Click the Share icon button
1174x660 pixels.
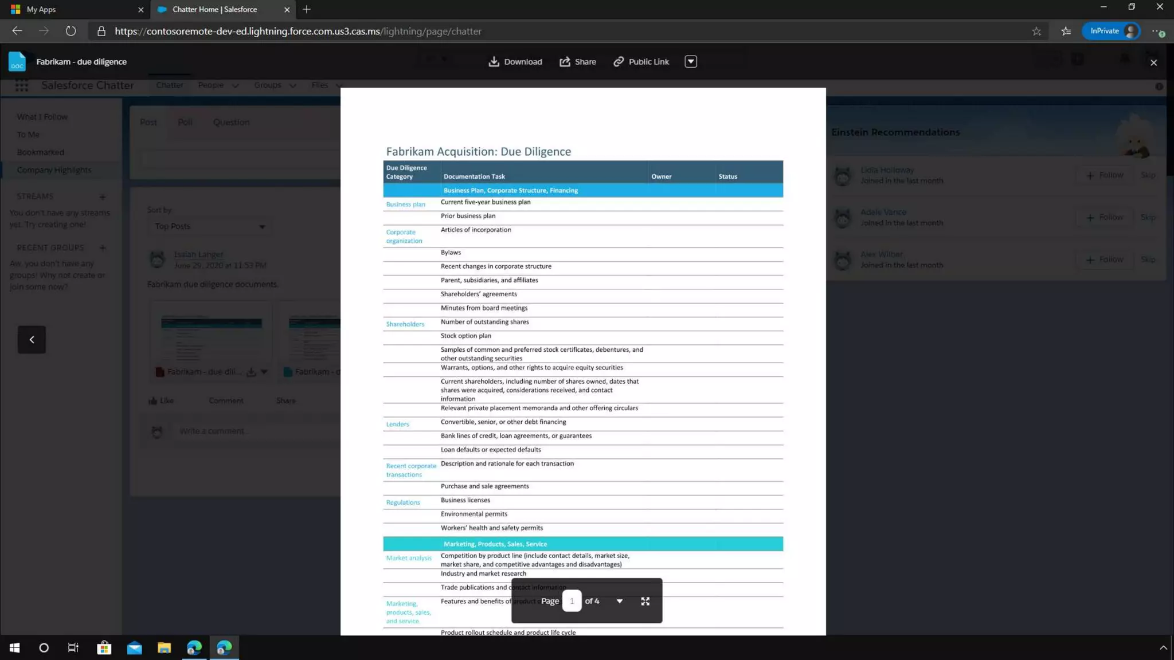pos(565,61)
